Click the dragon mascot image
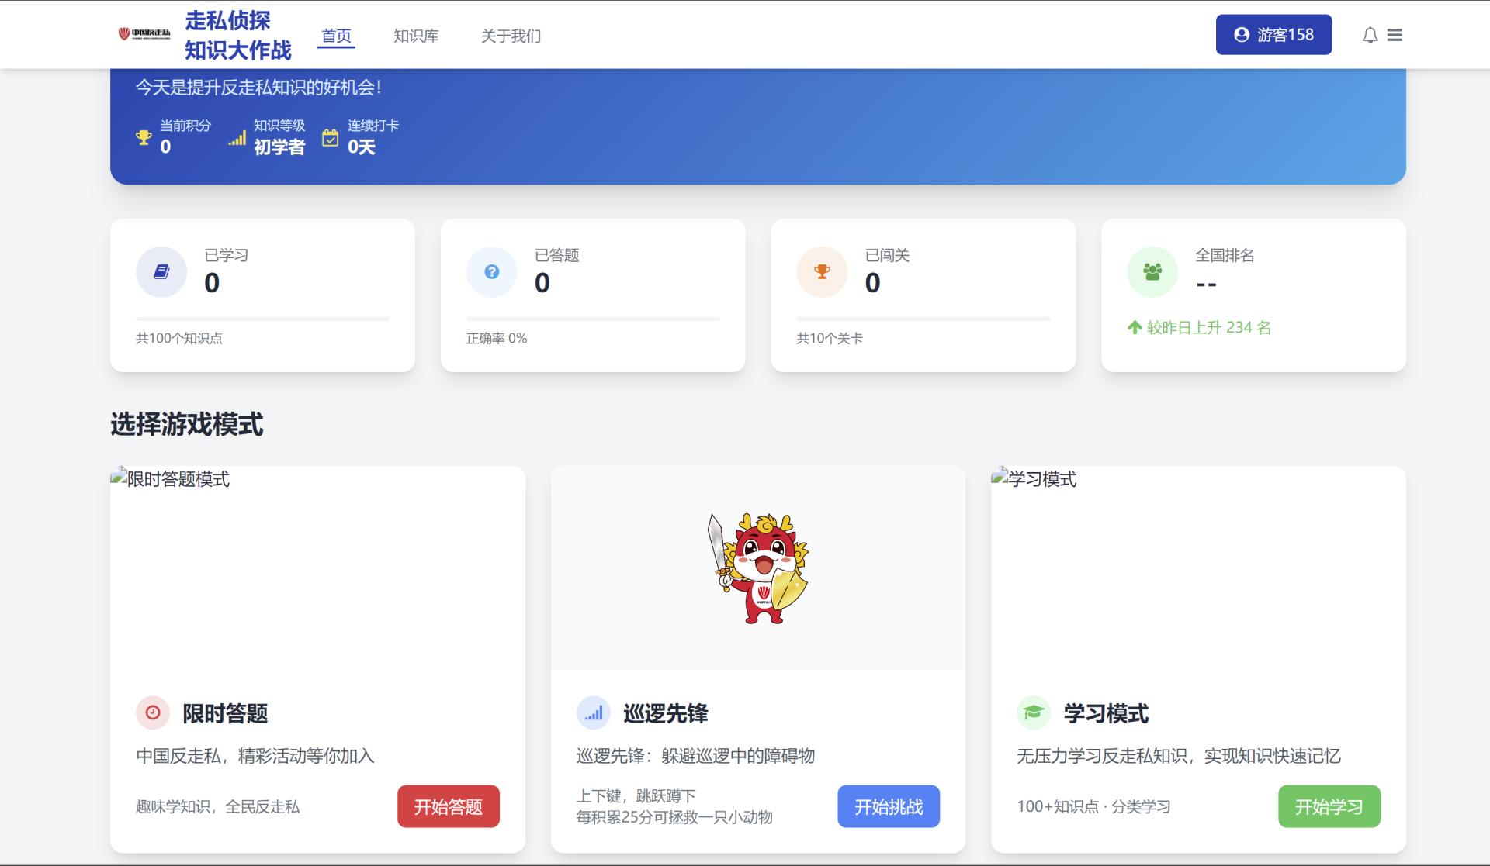The height and width of the screenshot is (866, 1490). pos(758,568)
